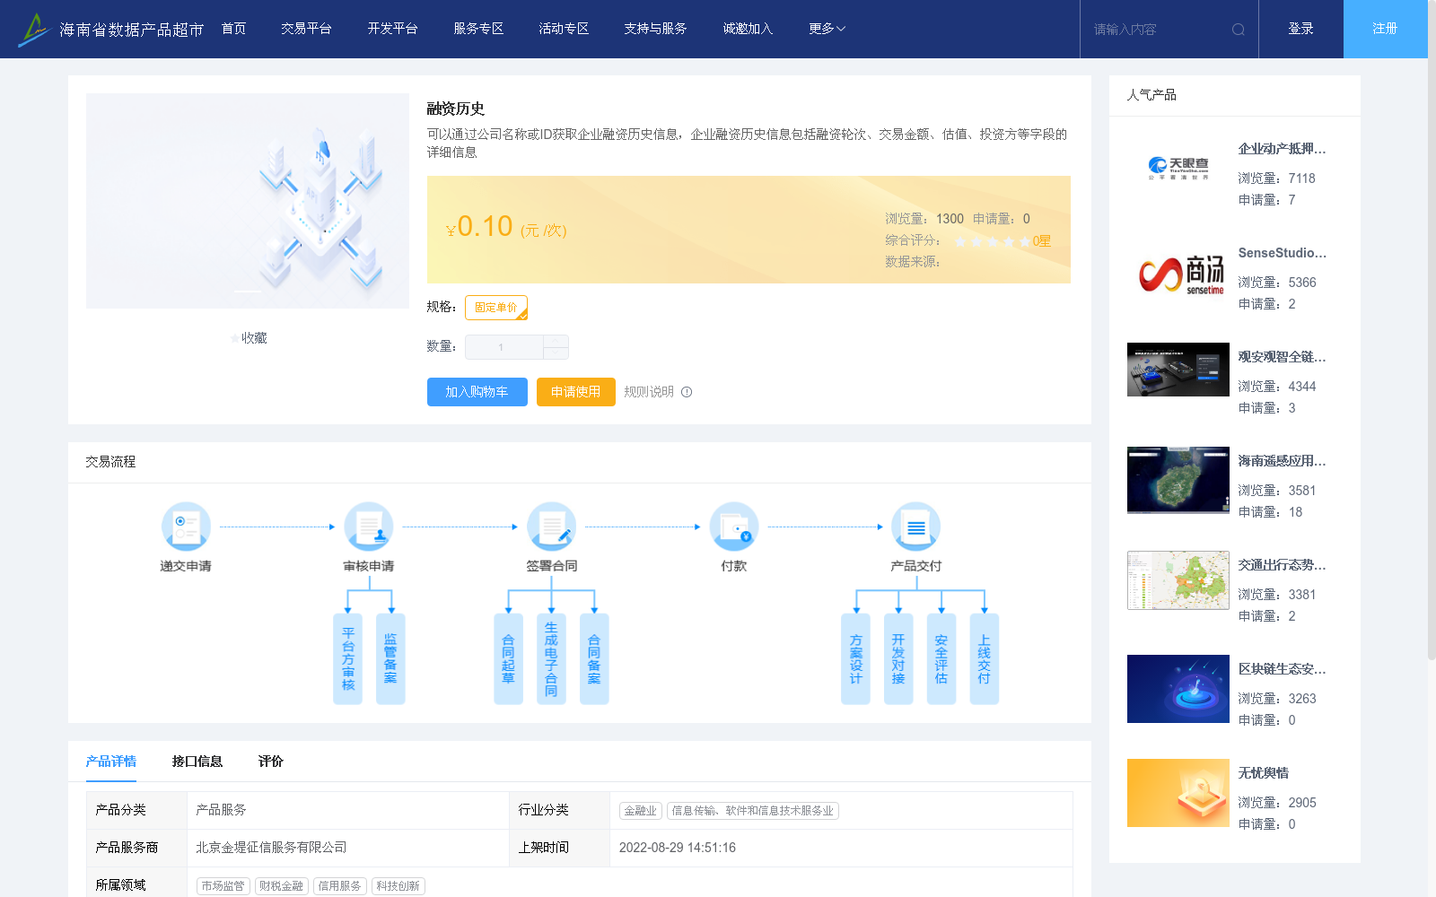1436x897 pixels.
Task: Open the 企业动产抵押 product title
Action: 1282,149
